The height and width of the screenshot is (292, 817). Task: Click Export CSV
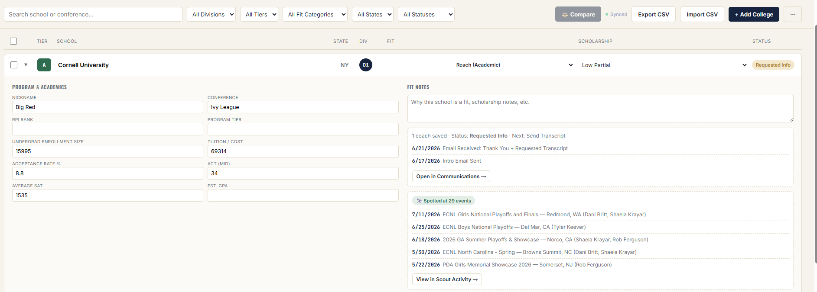[654, 14]
